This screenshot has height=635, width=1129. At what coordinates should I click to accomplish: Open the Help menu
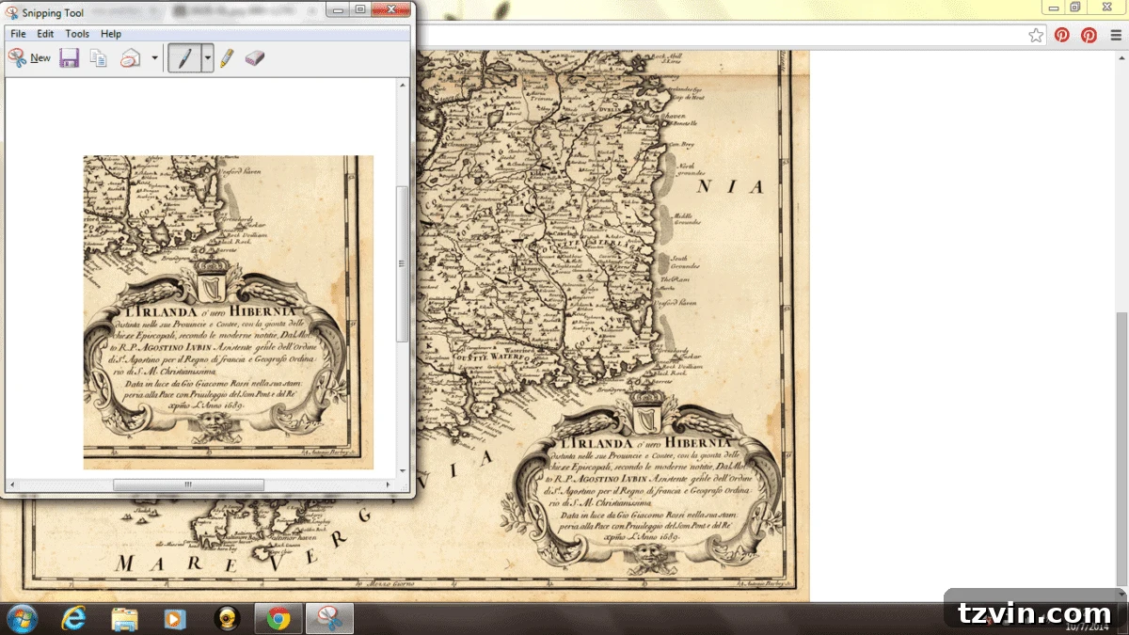111,34
